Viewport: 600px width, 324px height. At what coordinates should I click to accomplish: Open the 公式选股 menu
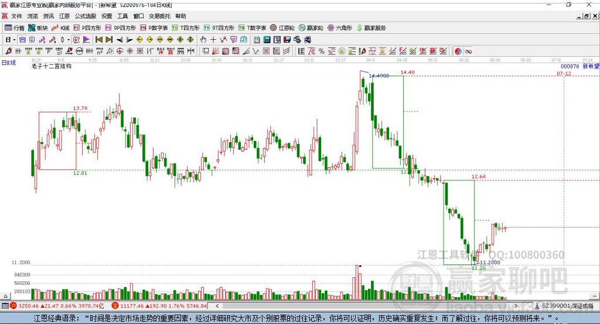[86, 16]
